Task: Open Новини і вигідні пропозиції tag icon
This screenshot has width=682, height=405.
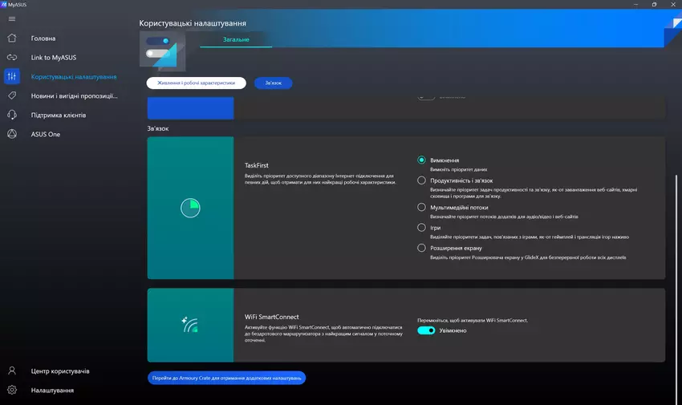Action: tap(12, 96)
